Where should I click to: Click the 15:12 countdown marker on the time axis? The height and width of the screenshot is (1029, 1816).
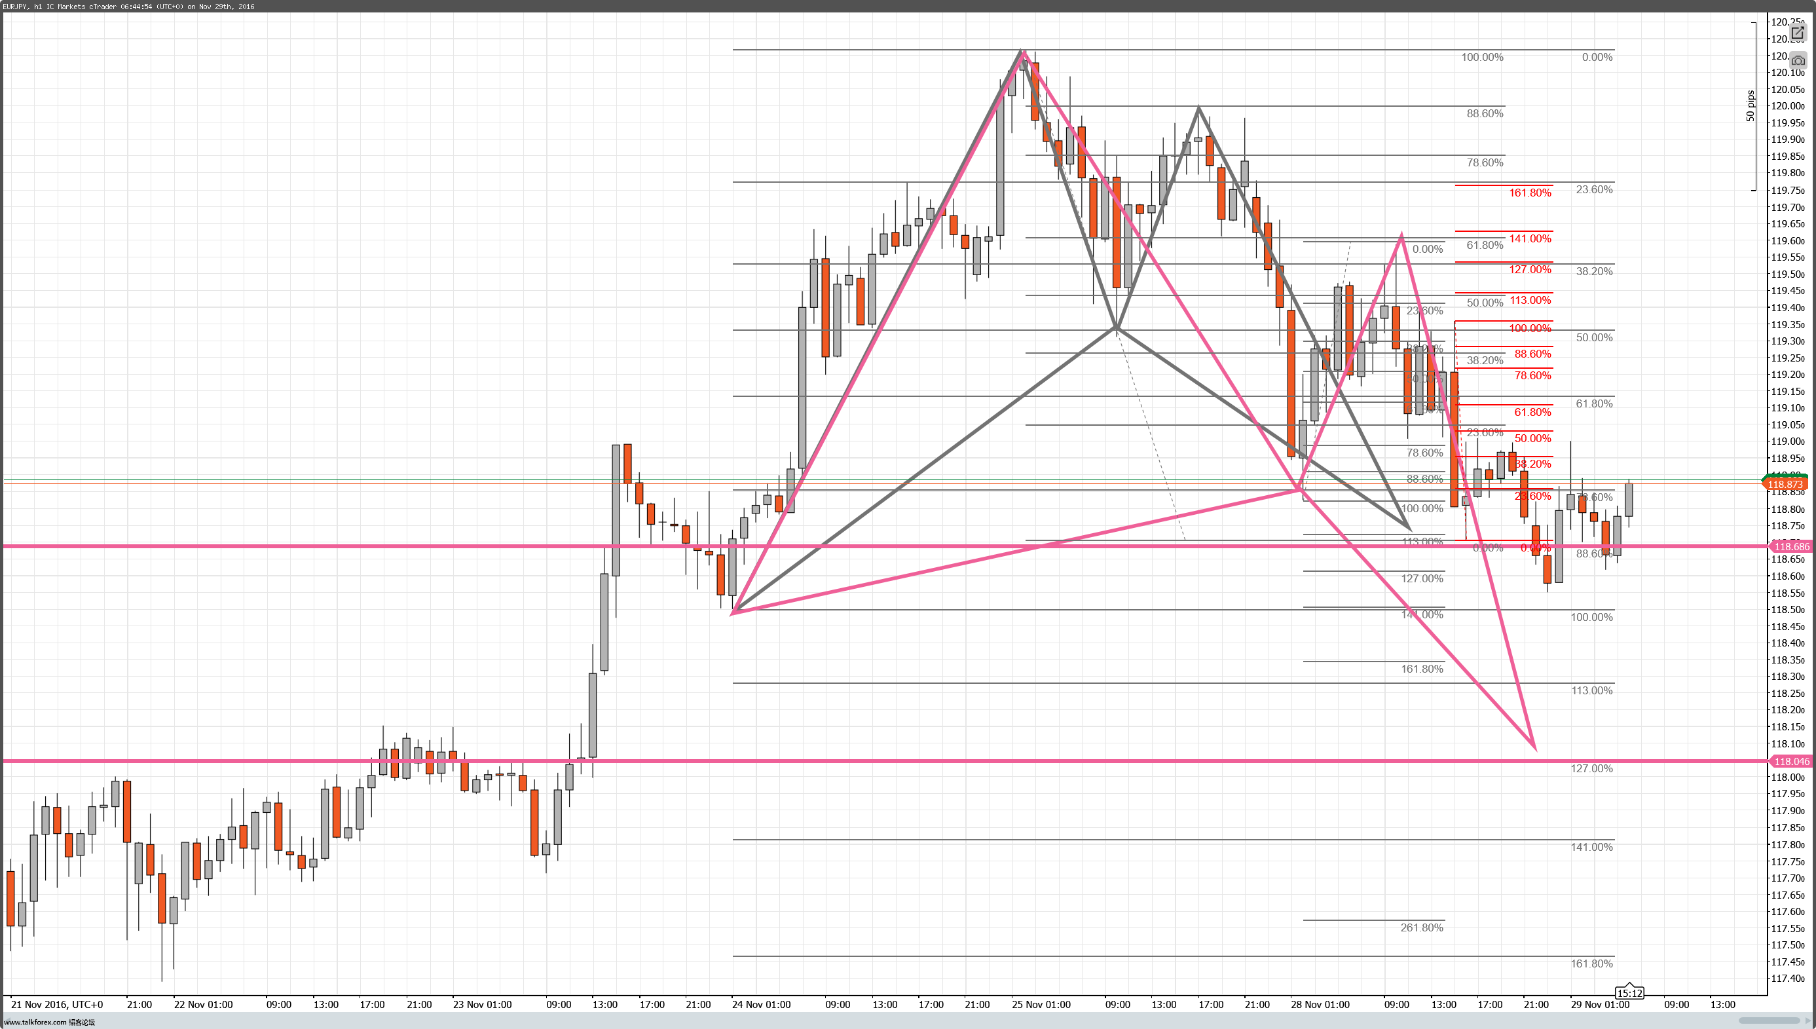1629,992
